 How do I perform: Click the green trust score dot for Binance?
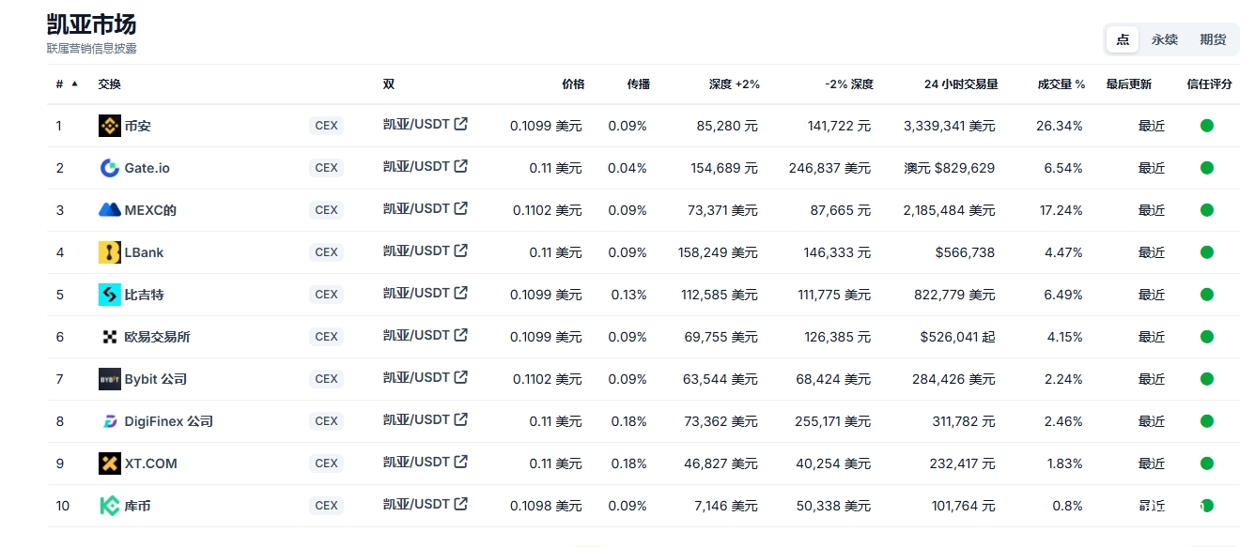coord(1207,126)
